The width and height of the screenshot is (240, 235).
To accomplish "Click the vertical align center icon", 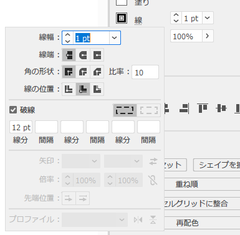I will (221, 108).
